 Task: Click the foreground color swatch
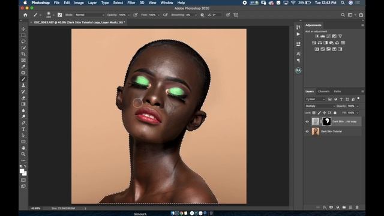click(22, 171)
